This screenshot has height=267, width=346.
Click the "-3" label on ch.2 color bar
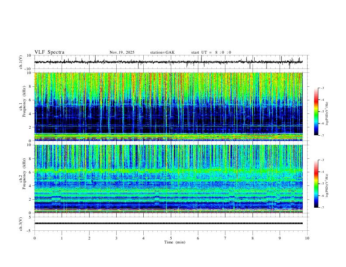pyautogui.click(x=322, y=160)
